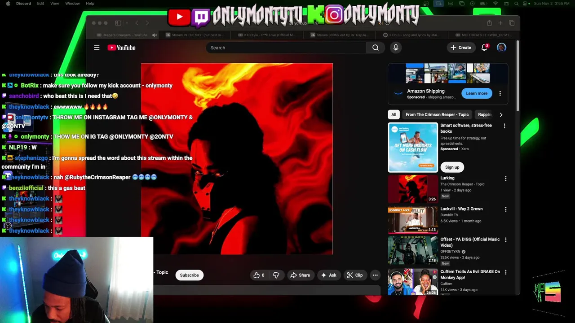This screenshot has height=323, width=575.
Task: Open the account avatar menu
Action: (501, 48)
